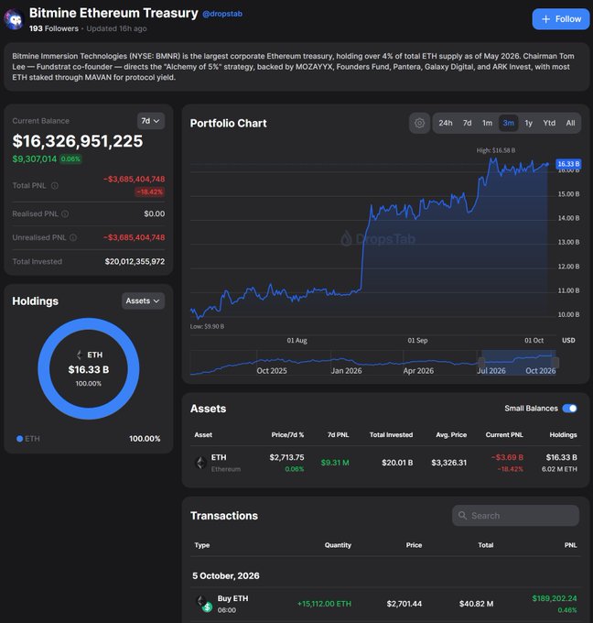
Task: Click the Asset column header
Action: tap(203, 434)
